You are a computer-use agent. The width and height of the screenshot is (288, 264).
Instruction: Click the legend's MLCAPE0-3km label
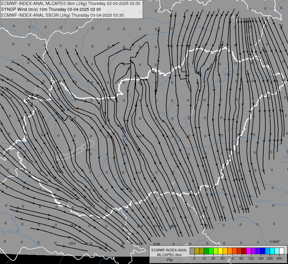169,255
